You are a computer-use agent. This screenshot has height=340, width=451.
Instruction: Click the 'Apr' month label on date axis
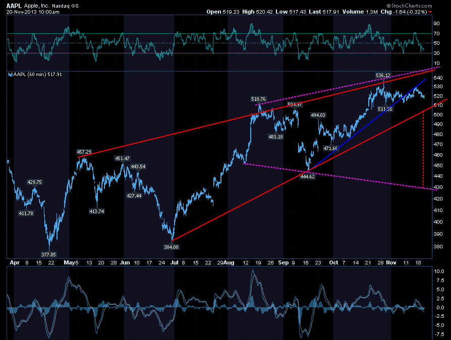(x=15, y=262)
